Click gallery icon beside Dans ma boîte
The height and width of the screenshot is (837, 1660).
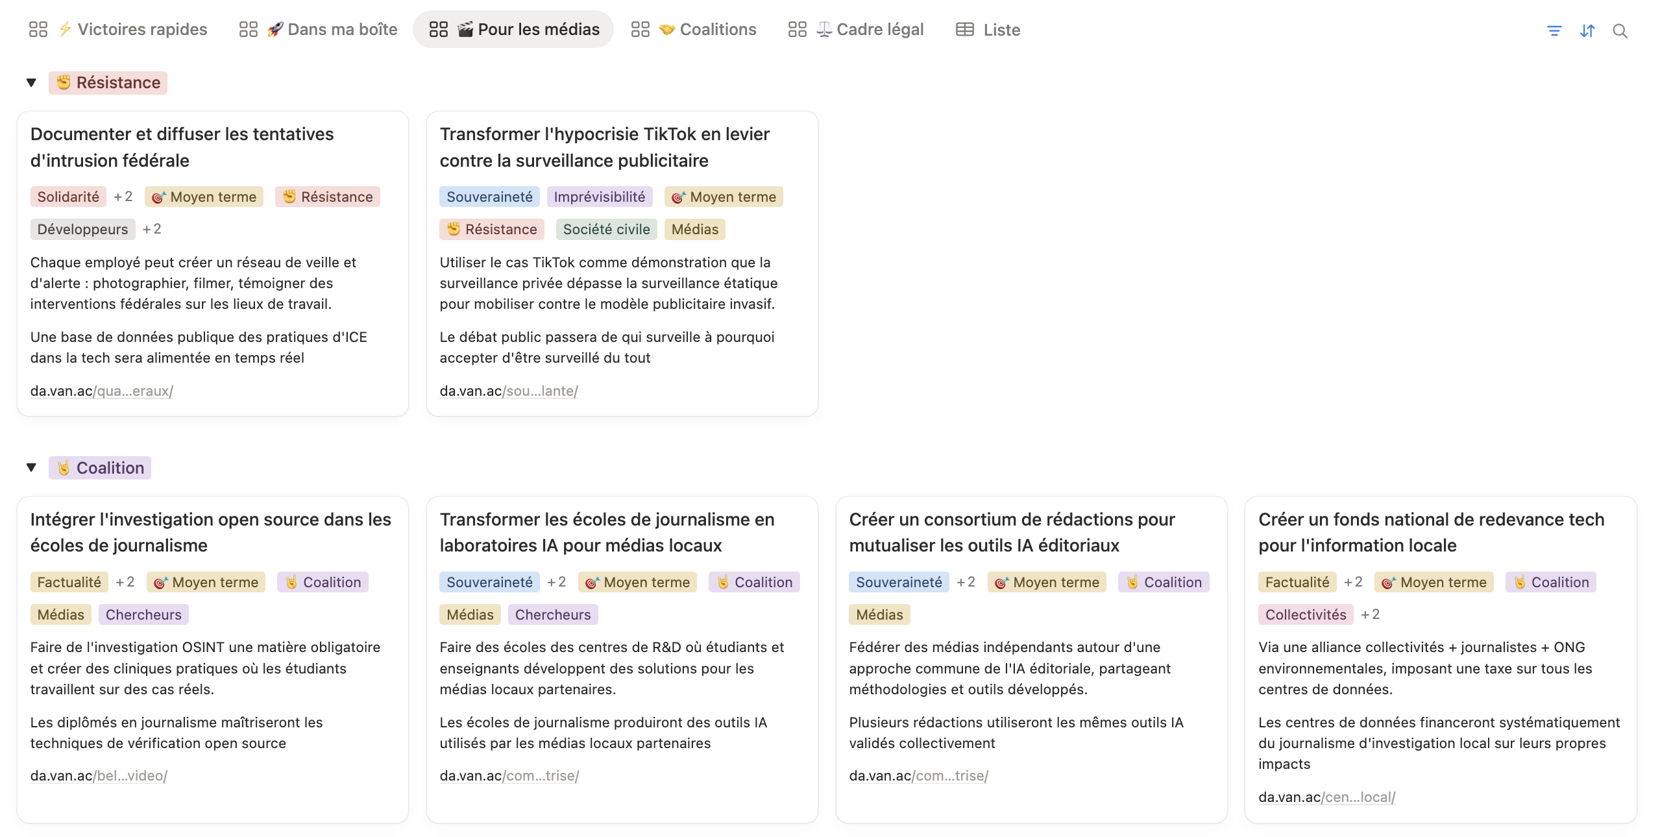coord(248,29)
